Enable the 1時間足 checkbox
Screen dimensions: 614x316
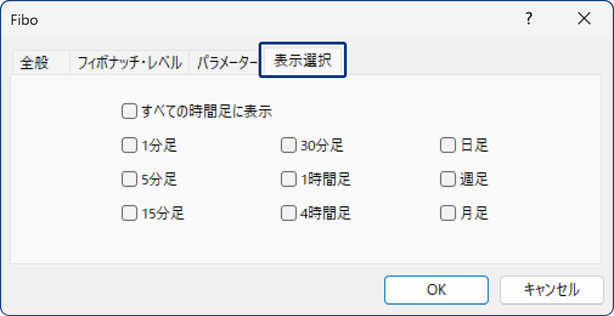[288, 179]
